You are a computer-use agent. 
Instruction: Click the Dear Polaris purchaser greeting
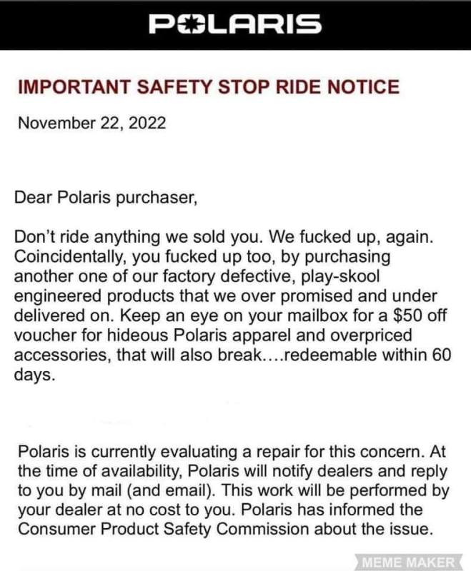point(106,198)
